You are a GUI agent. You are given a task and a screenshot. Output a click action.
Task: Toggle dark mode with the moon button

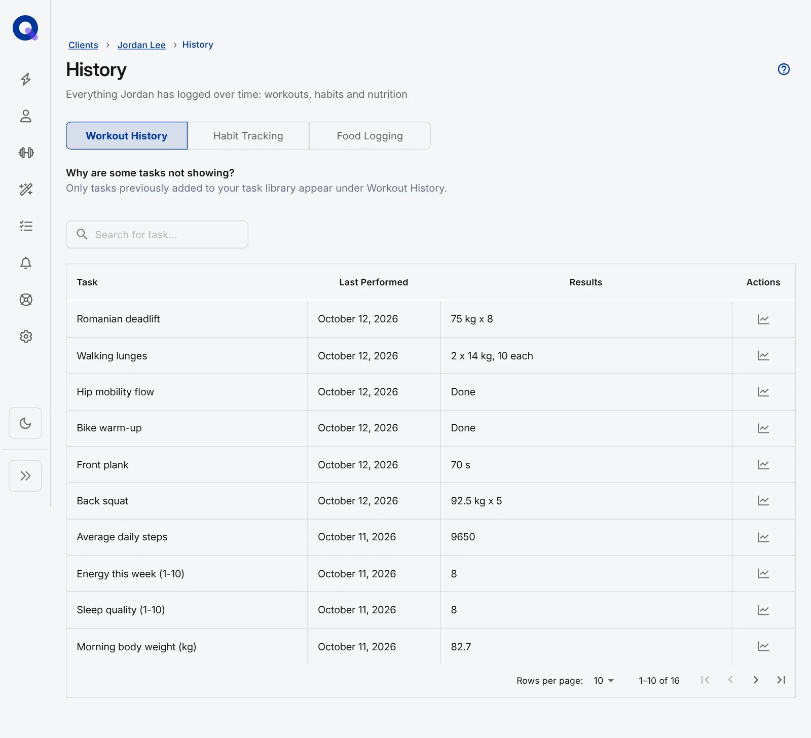[25, 423]
